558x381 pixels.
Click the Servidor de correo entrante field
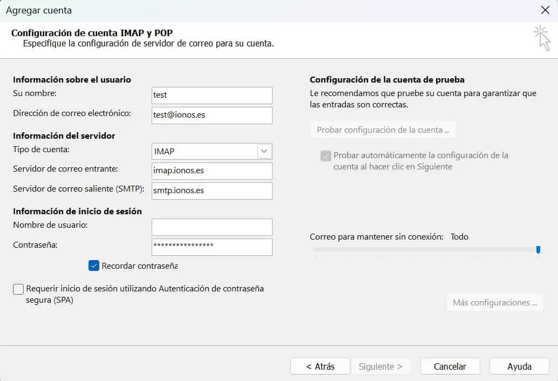tap(212, 171)
